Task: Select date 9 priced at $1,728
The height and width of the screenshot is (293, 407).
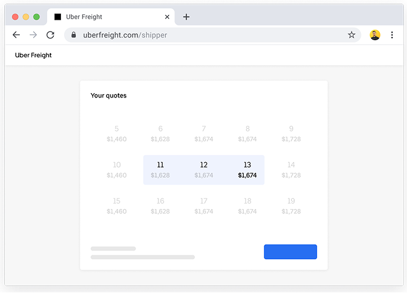Action: pyautogui.click(x=291, y=134)
